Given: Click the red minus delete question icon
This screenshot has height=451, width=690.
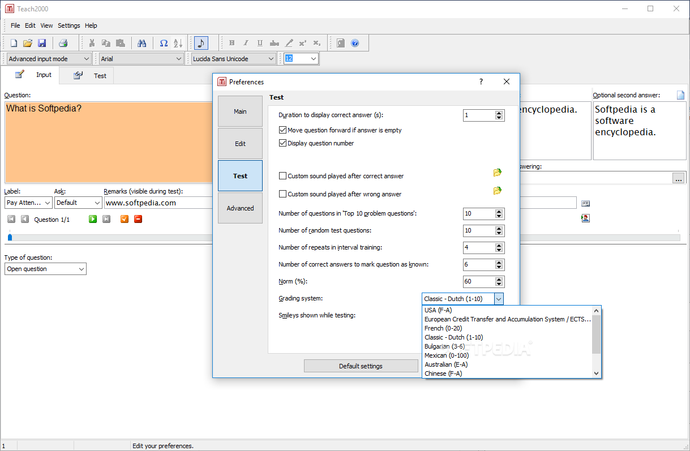Looking at the screenshot, I should click(x=138, y=219).
